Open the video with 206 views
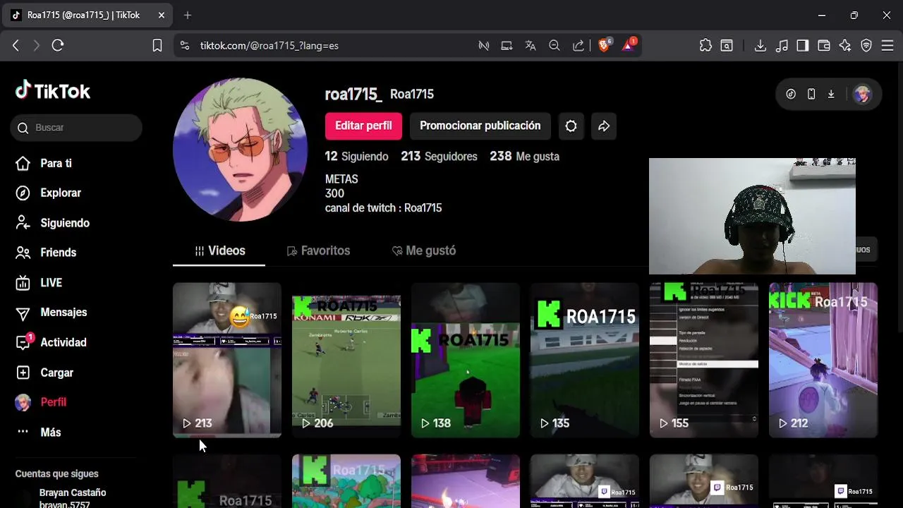Image resolution: width=903 pixels, height=508 pixels. pos(346,360)
